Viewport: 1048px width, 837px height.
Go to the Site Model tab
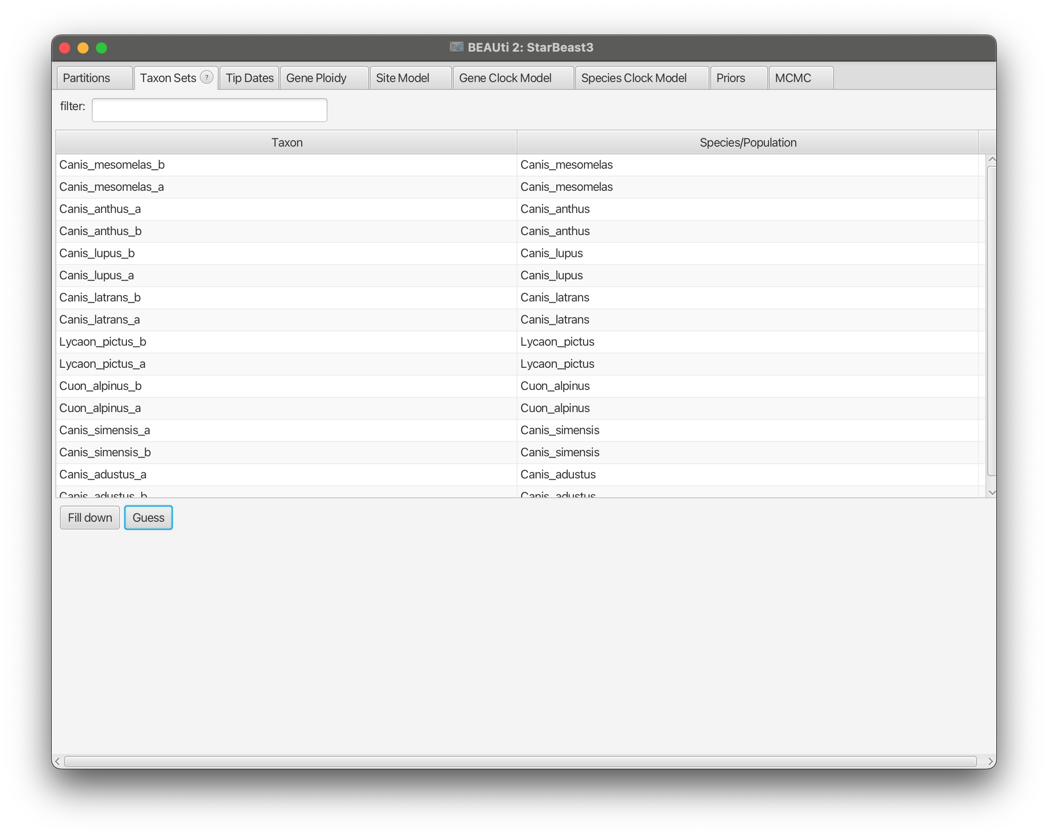pyautogui.click(x=403, y=78)
